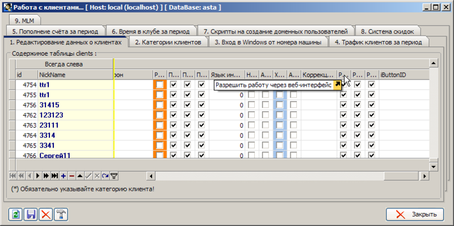This screenshot has width=454, height=226.
Task: Move to the next record with single arrow
Action: 37,175
